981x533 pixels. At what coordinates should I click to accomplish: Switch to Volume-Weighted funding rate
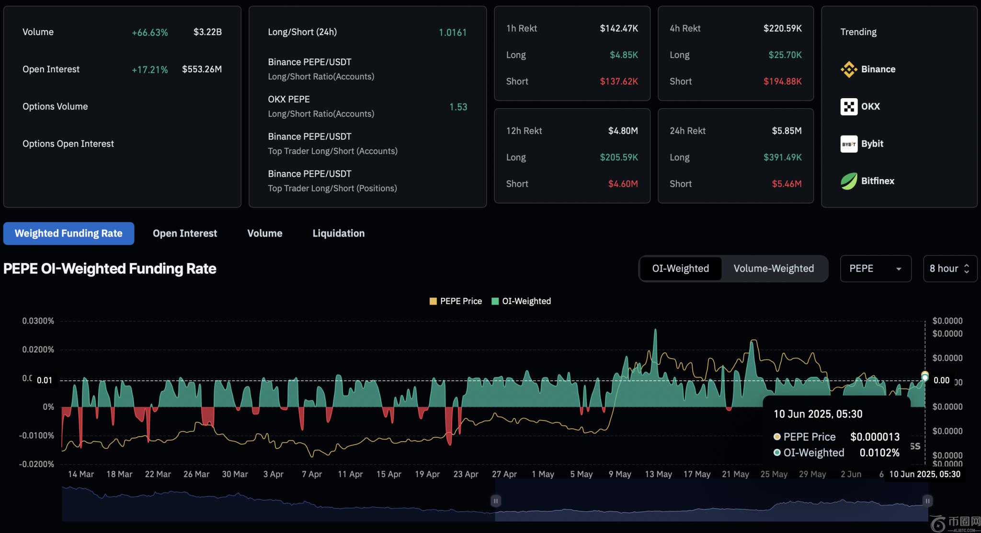(774, 269)
